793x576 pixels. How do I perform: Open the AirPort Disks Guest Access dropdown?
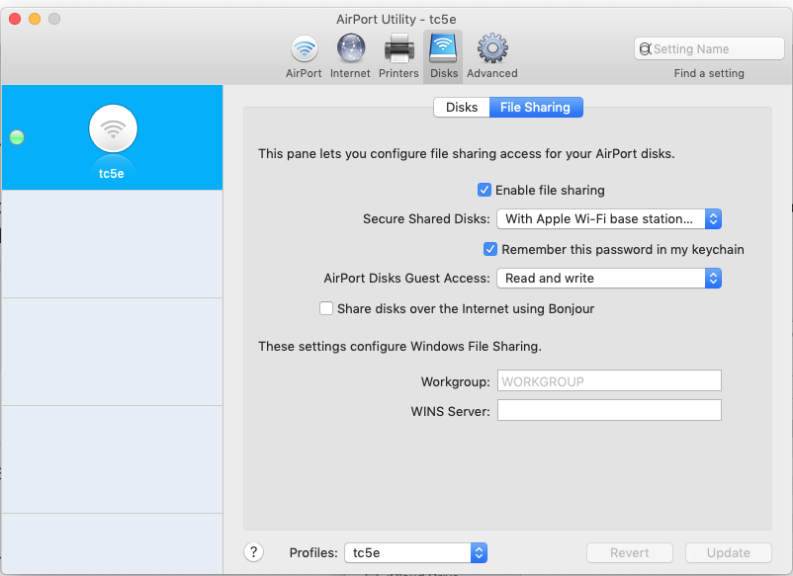609,278
